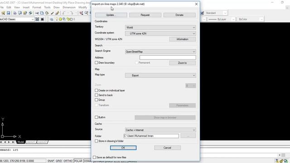Click the Plot Preview icon

pyautogui.click(x=20, y=13)
